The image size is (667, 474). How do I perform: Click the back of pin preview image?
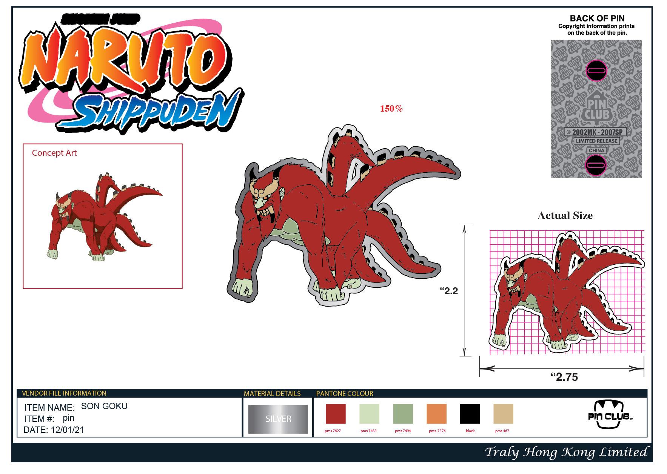596,109
